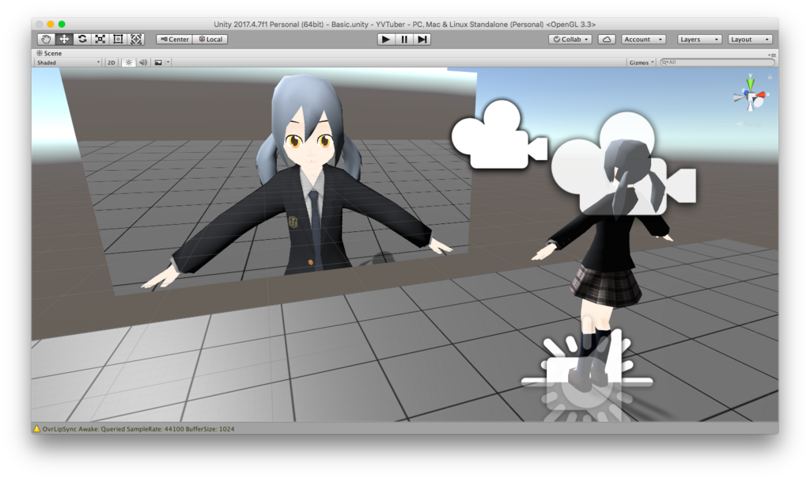Viewport: 810px width, 479px height.
Task: Select the Scale tool
Action: click(x=100, y=40)
